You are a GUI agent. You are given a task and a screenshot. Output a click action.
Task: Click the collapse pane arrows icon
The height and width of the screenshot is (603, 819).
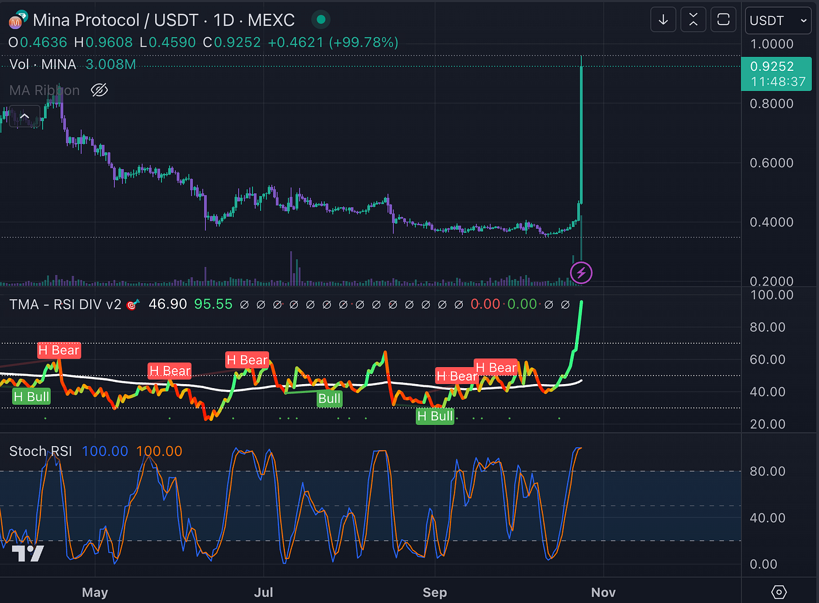tap(693, 20)
